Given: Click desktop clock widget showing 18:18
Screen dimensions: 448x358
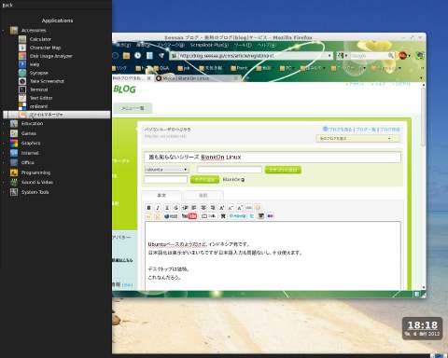Looking at the screenshot, I should pyautogui.click(x=422, y=328).
